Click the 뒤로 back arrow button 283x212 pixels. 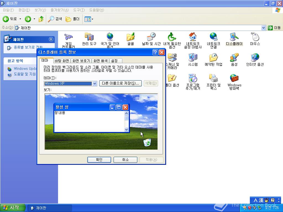pyautogui.click(x=10, y=19)
